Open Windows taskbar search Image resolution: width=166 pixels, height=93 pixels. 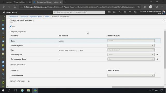9,90
